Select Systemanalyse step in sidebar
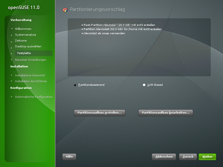Image resolution: width=223 pixels, height=167 pixels. click(26, 35)
